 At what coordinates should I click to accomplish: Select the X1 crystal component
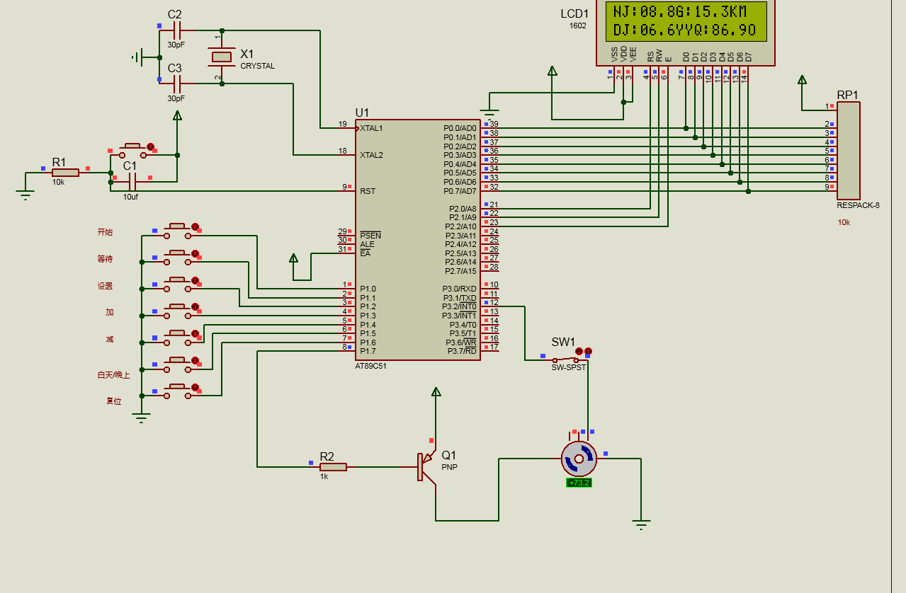pyautogui.click(x=222, y=57)
